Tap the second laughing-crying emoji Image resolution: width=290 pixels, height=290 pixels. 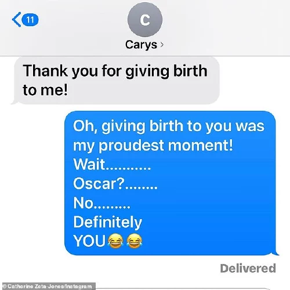tap(135, 241)
